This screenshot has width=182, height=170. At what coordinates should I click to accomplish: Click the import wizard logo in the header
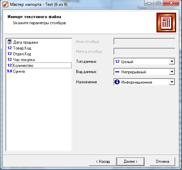pyautogui.click(x=166, y=23)
